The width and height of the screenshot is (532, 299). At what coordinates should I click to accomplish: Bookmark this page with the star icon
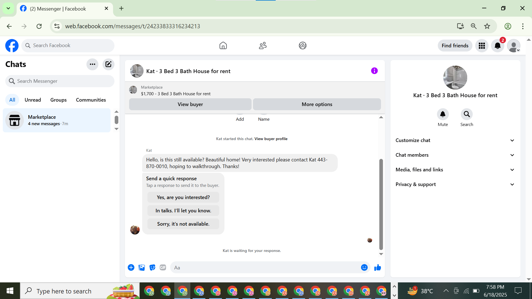487,26
